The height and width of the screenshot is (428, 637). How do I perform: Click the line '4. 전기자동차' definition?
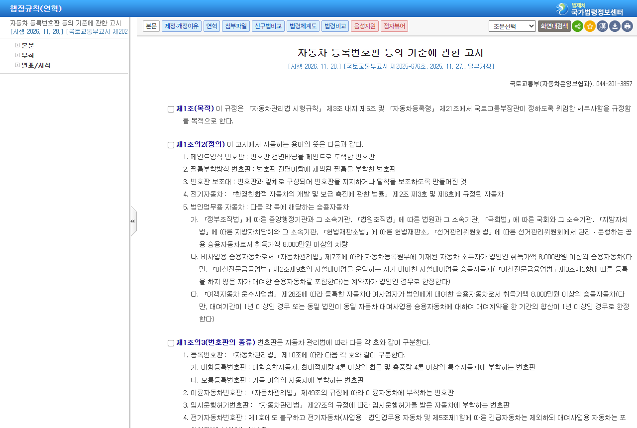coord(343,194)
